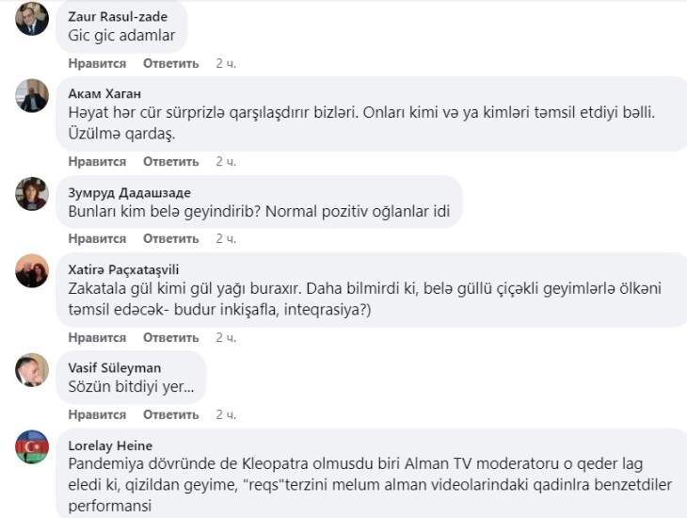
Task: Visit Lorelay Heine's profile name link
Action: pyautogui.click(x=110, y=445)
